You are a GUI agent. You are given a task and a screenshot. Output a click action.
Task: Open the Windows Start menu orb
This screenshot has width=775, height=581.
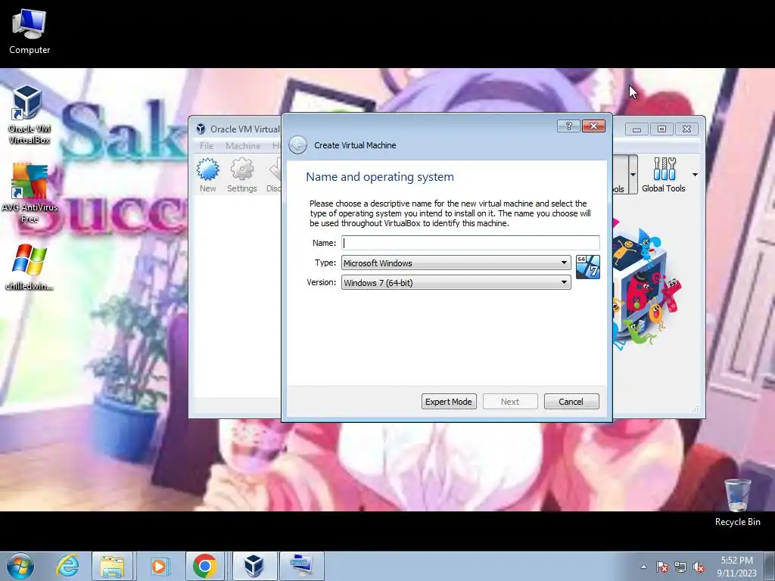click(x=20, y=566)
